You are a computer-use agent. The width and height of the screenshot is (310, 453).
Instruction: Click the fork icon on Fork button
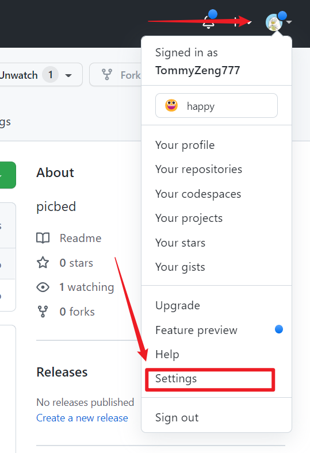tap(107, 75)
